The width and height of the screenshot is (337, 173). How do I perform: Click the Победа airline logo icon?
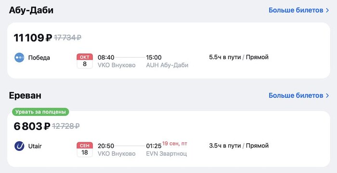(x=19, y=58)
